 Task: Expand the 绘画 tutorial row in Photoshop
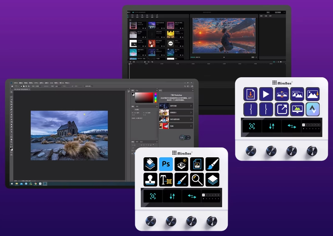[176, 126]
